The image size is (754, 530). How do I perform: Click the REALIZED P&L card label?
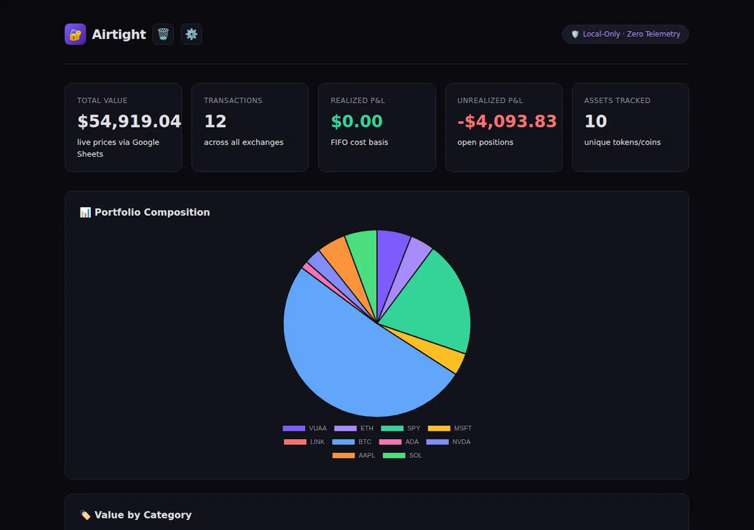(358, 100)
